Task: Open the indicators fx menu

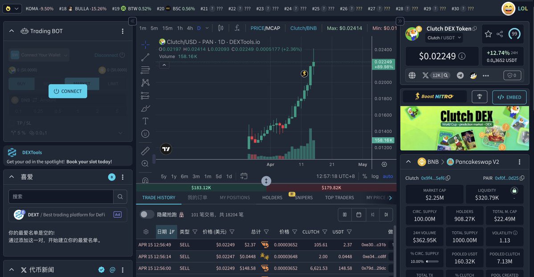Action: point(237,28)
